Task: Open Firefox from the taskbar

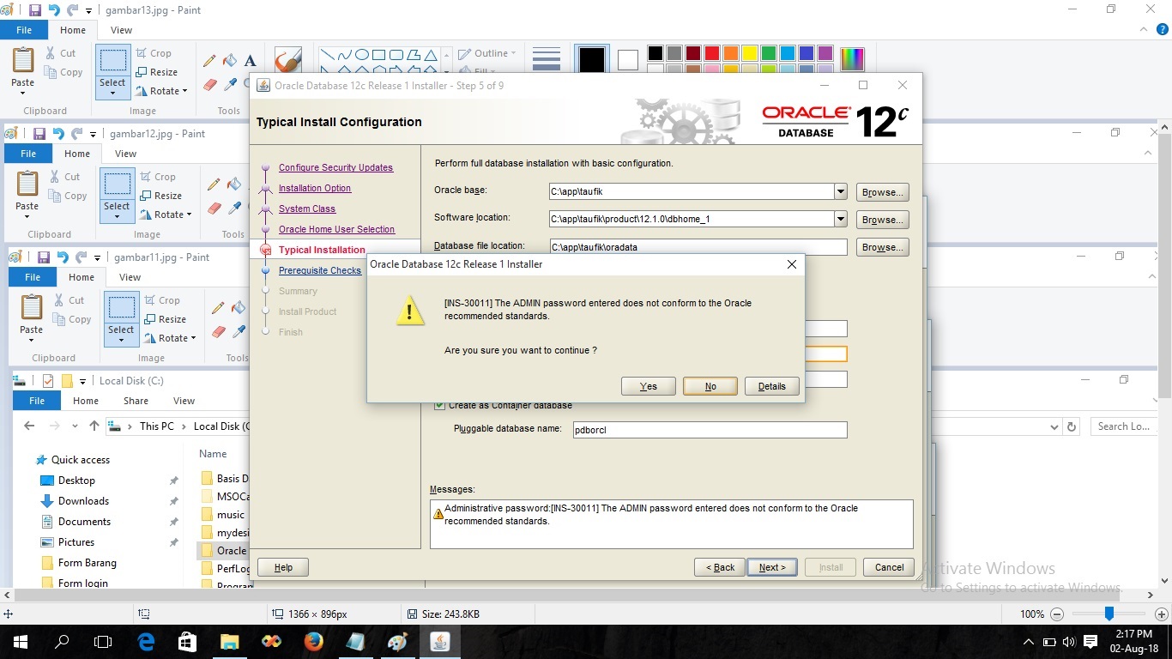Action: tap(313, 641)
